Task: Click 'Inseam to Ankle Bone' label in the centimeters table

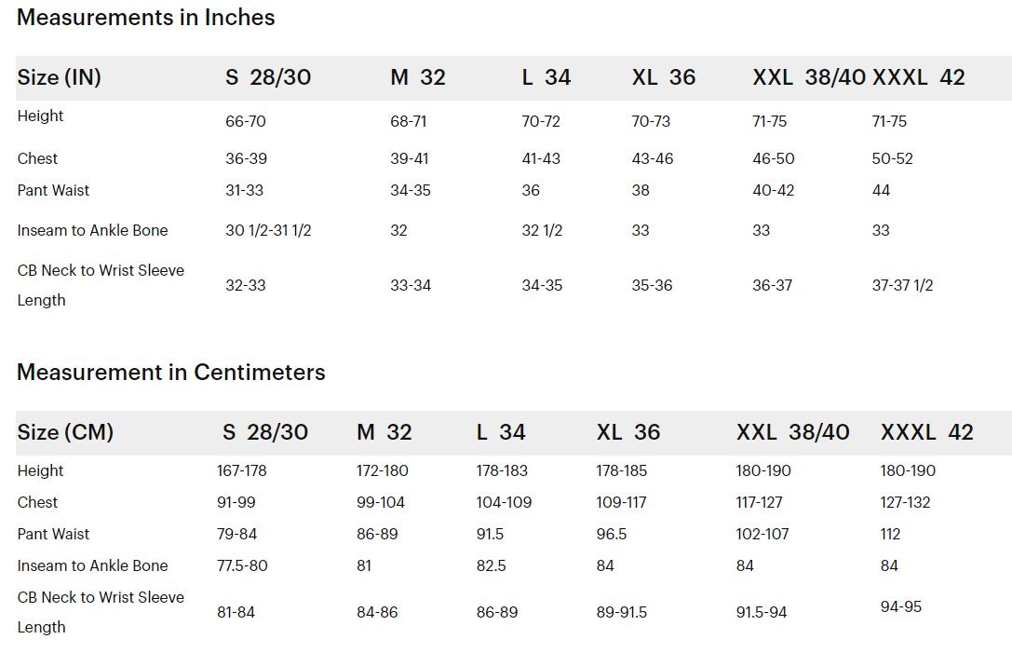Action: 93,565
